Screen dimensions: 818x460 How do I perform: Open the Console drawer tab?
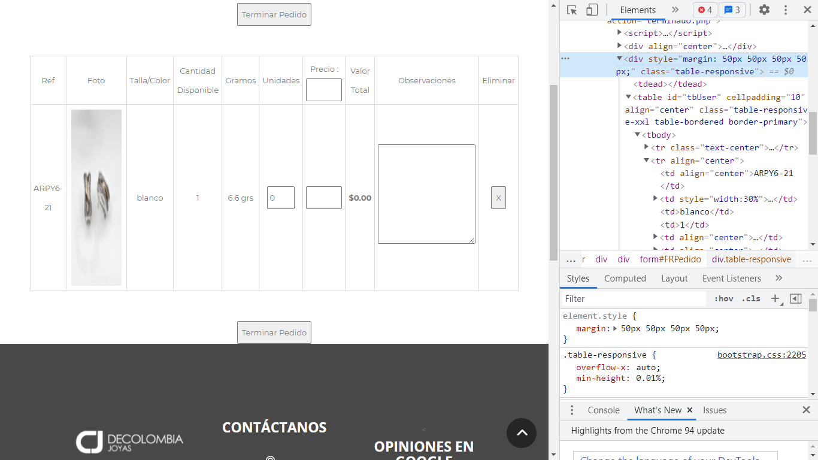[x=604, y=410]
